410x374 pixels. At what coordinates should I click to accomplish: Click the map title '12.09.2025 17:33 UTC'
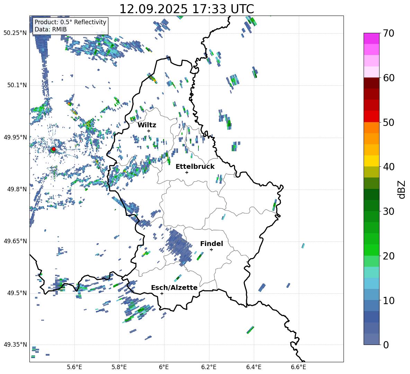pos(187,9)
